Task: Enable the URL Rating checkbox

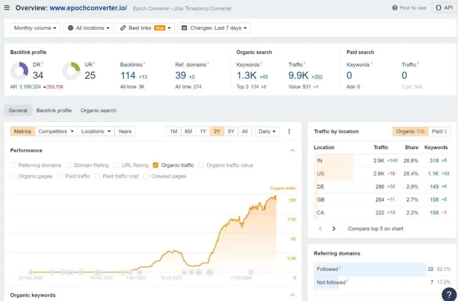Action: click(x=116, y=165)
